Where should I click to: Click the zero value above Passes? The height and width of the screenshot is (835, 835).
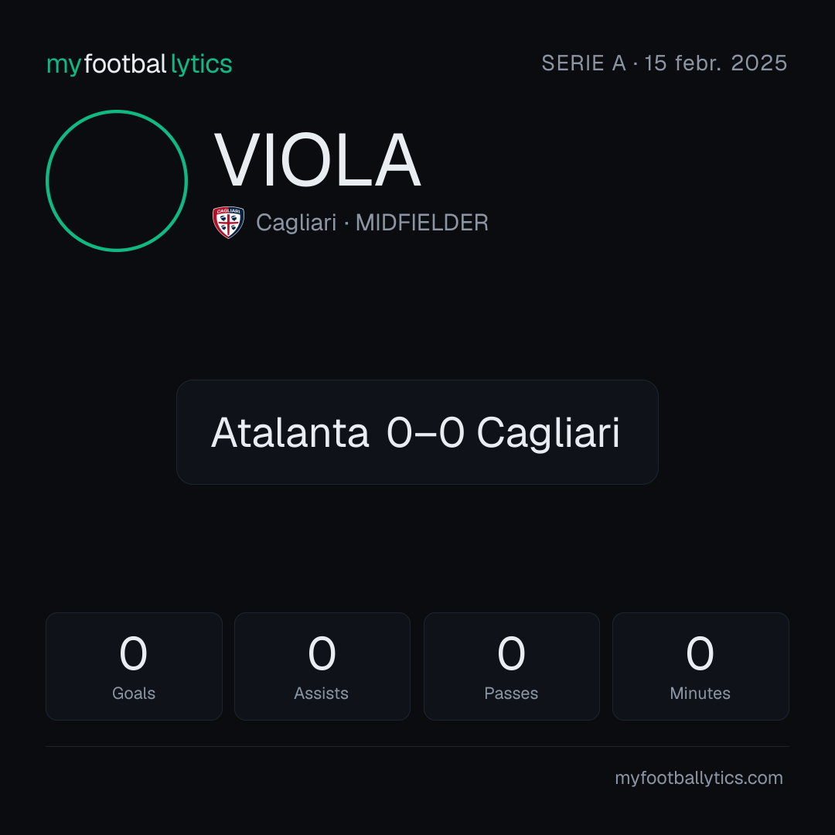pyautogui.click(x=511, y=653)
